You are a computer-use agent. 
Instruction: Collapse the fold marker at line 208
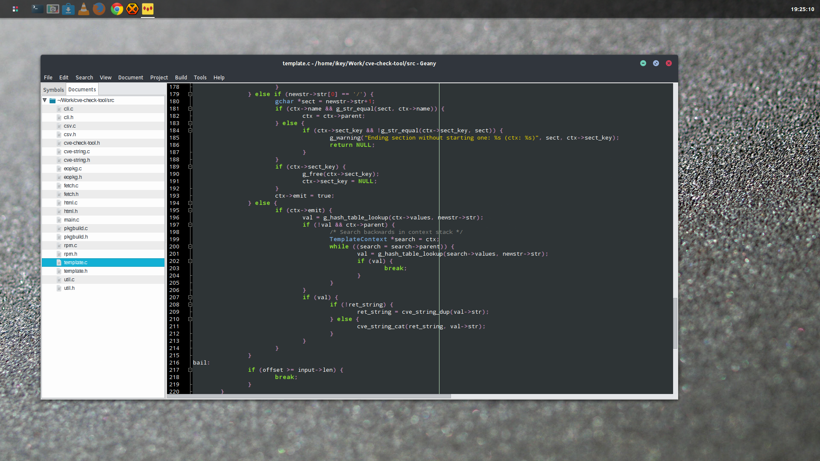(190, 305)
